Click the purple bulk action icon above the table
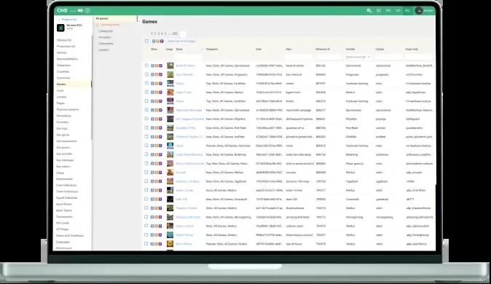491x284 pixels. click(x=162, y=41)
